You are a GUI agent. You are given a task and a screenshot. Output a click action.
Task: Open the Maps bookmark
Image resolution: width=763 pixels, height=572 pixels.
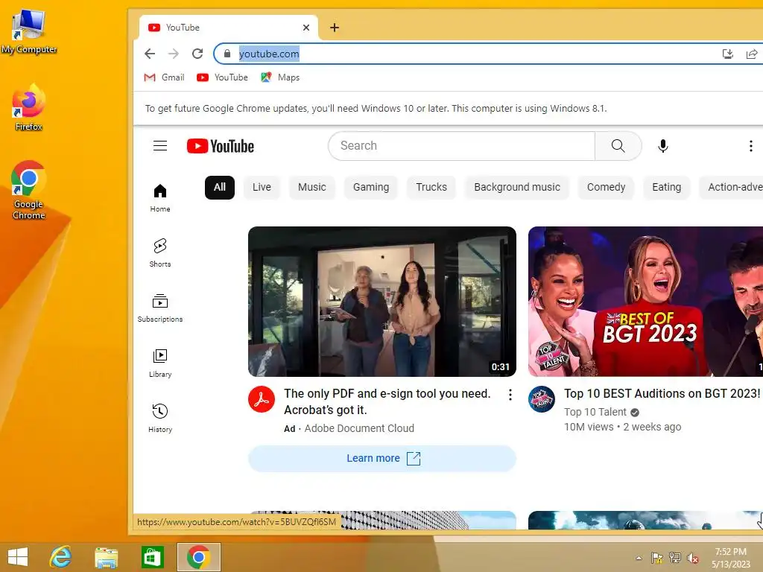tap(280, 77)
